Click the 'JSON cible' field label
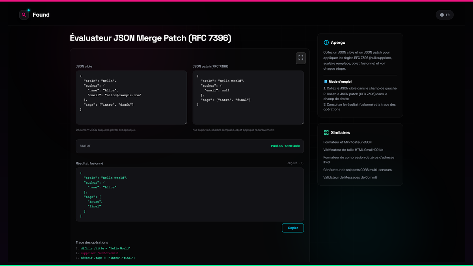 coord(84,67)
